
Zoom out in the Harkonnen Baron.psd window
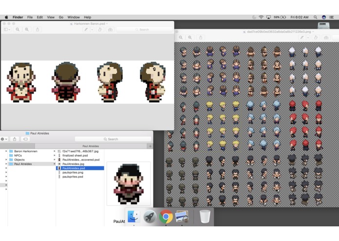(x=18, y=29)
